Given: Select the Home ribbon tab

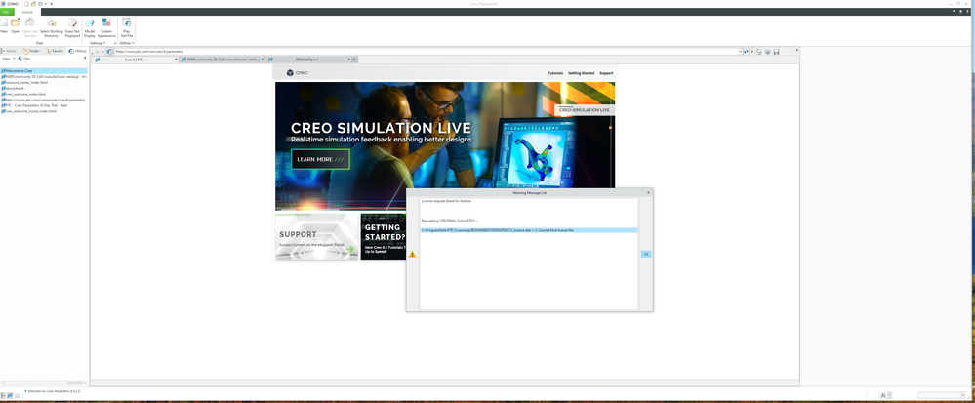Looking at the screenshot, I should 27,12.
